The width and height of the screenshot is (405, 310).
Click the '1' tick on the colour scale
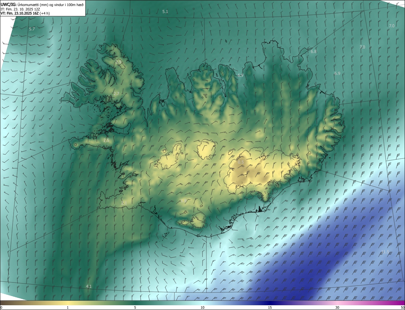(x=68, y=307)
